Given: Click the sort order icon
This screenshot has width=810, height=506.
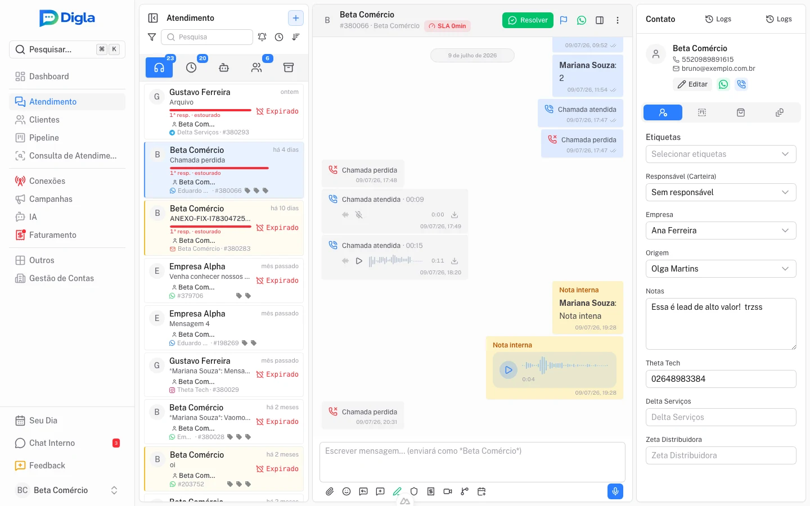Looking at the screenshot, I should (296, 37).
